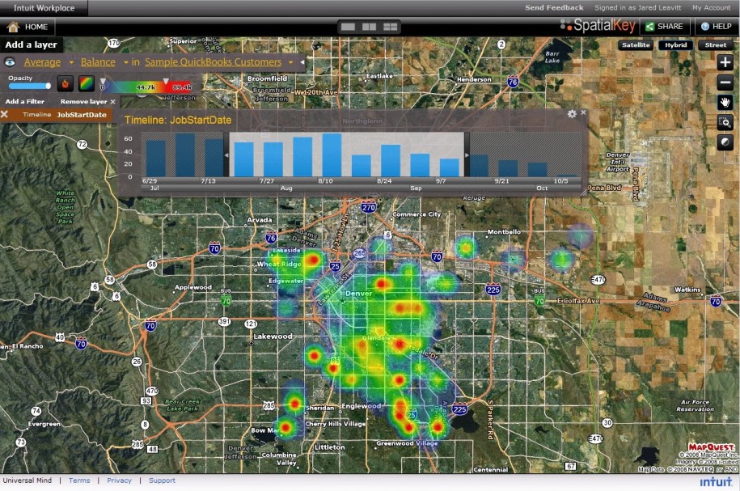The image size is (740, 491).
Task: Click left handle of timeline selection
Action: point(226,154)
